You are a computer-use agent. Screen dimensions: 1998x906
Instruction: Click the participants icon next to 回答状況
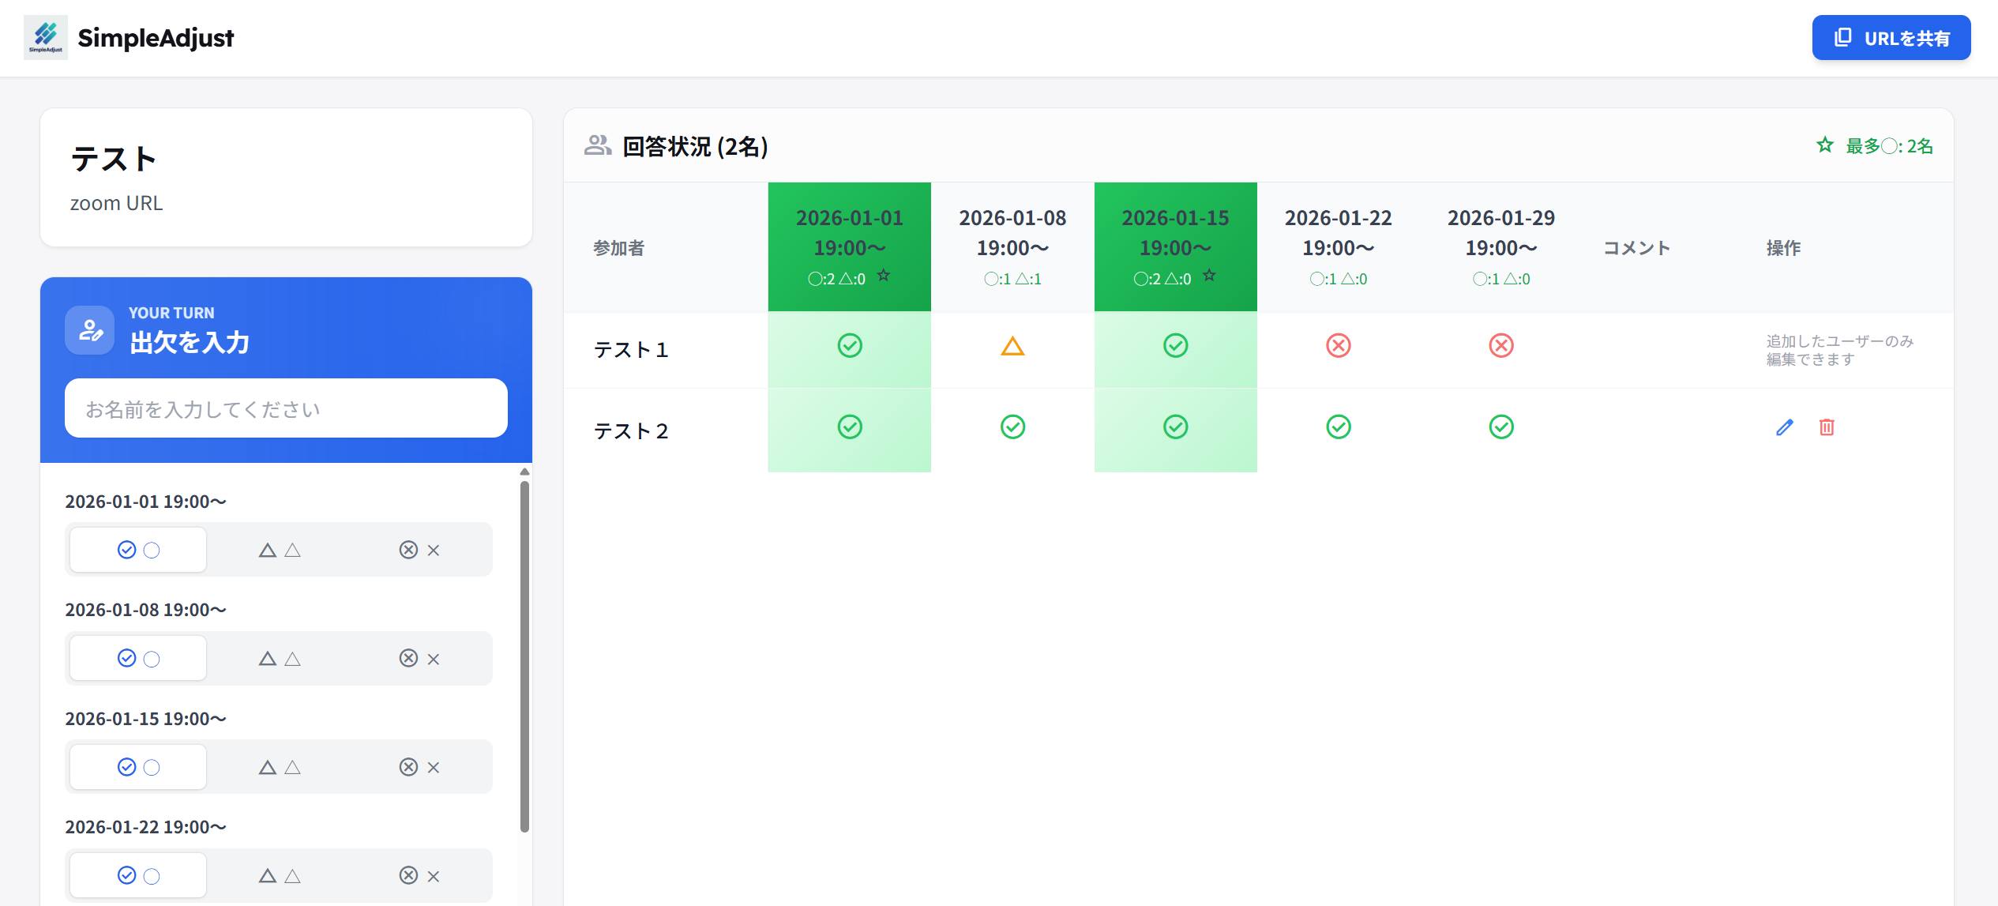[598, 145]
